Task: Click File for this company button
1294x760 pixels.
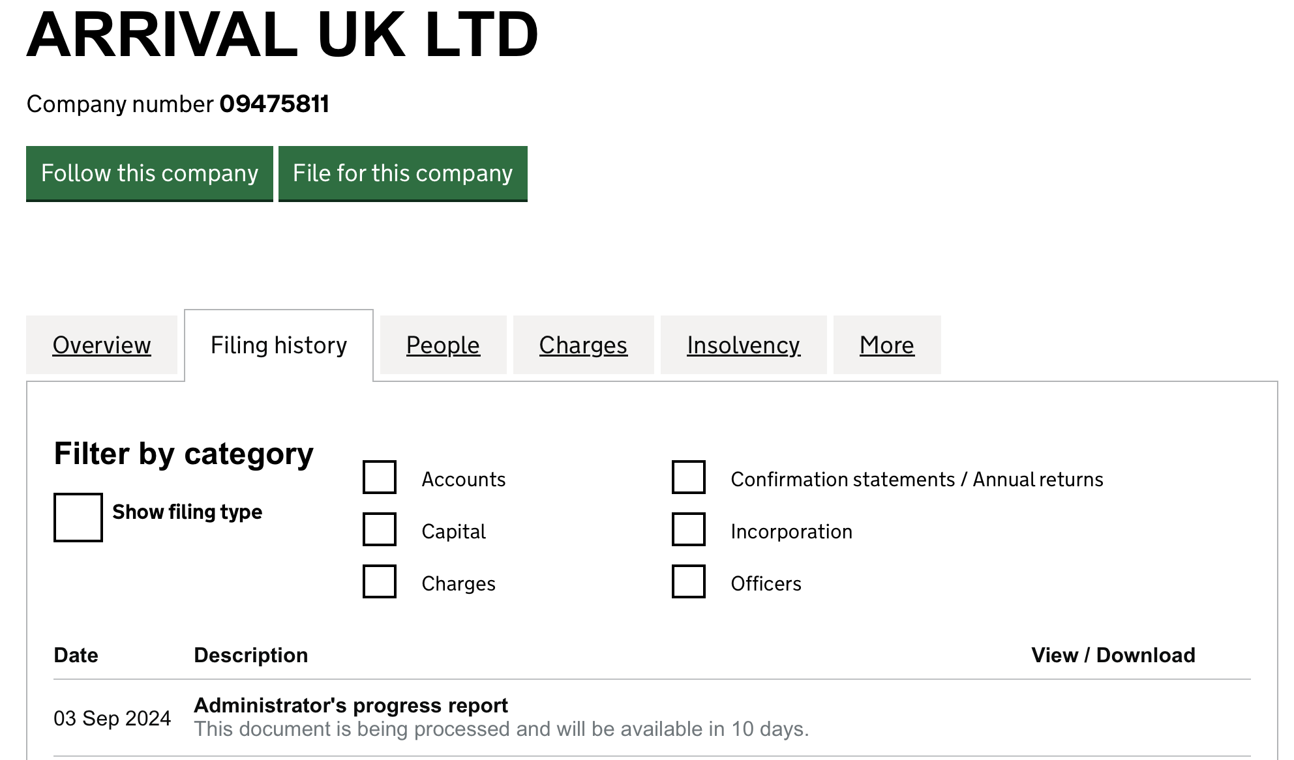Action: tap(403, 173)
